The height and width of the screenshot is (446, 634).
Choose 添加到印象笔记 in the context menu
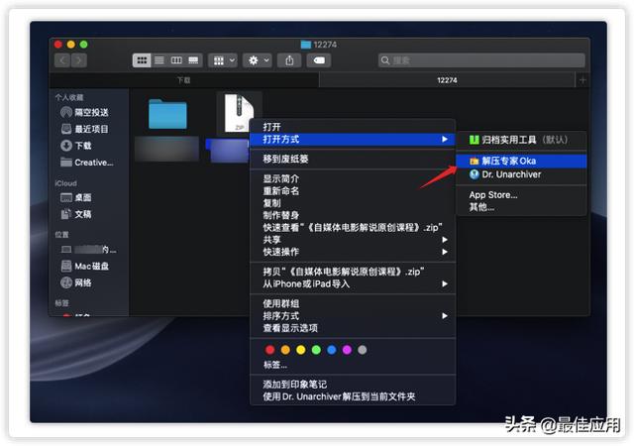tap(353, 385)
